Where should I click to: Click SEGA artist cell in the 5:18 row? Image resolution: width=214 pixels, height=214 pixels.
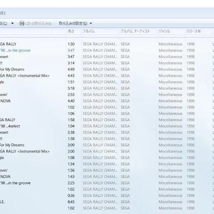pos(125,88)
